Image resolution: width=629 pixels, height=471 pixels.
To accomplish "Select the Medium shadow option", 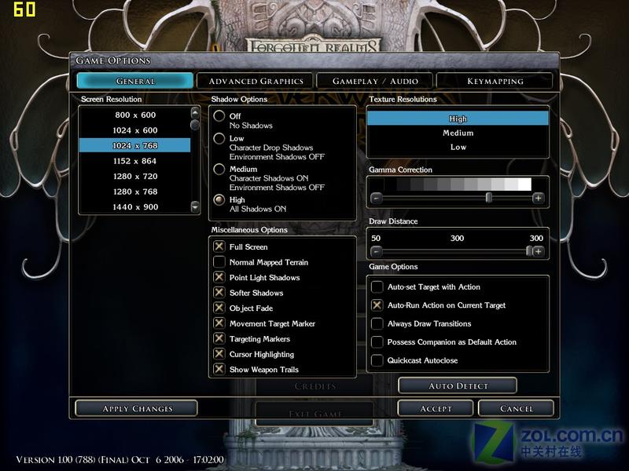I will click(x=219, y=169).
